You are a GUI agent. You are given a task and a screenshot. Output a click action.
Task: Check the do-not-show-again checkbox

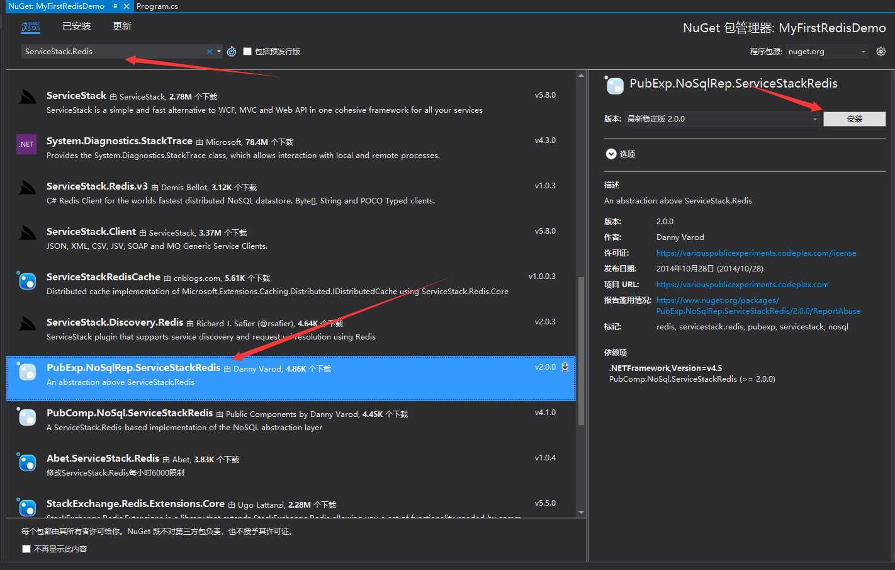click(26, 549)
